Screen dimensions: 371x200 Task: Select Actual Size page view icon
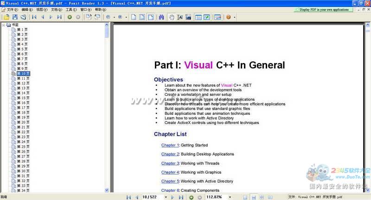(134, 17)
